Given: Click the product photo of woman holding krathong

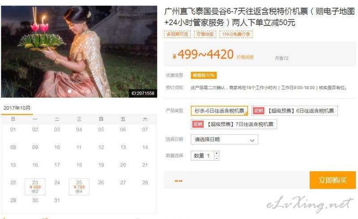Looking at the screenshot, I should coord(79,52).
